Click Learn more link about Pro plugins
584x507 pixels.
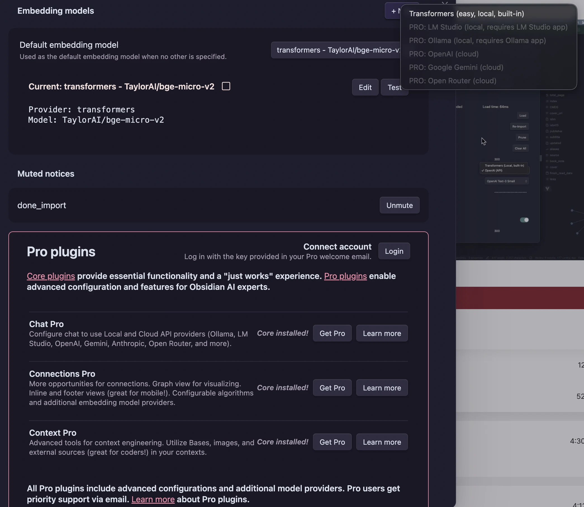(153, 499)
